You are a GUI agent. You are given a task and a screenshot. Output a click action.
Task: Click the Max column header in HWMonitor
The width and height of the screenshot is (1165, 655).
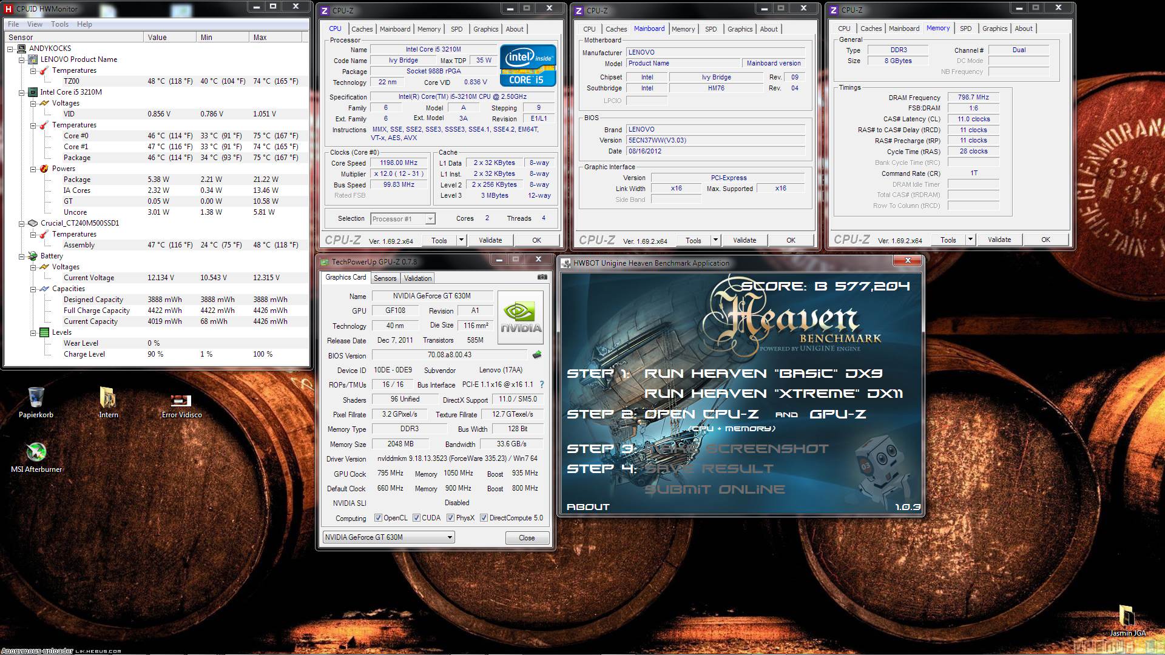(x=276, y=37)
